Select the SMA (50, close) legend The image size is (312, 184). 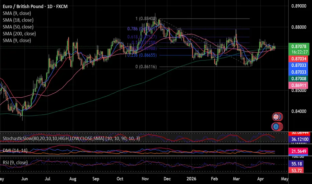[18, 27]
